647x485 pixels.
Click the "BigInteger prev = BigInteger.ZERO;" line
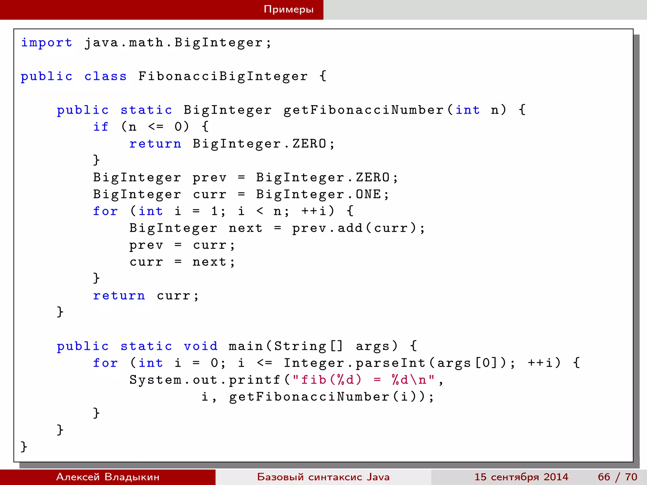[x=245, y=177]
